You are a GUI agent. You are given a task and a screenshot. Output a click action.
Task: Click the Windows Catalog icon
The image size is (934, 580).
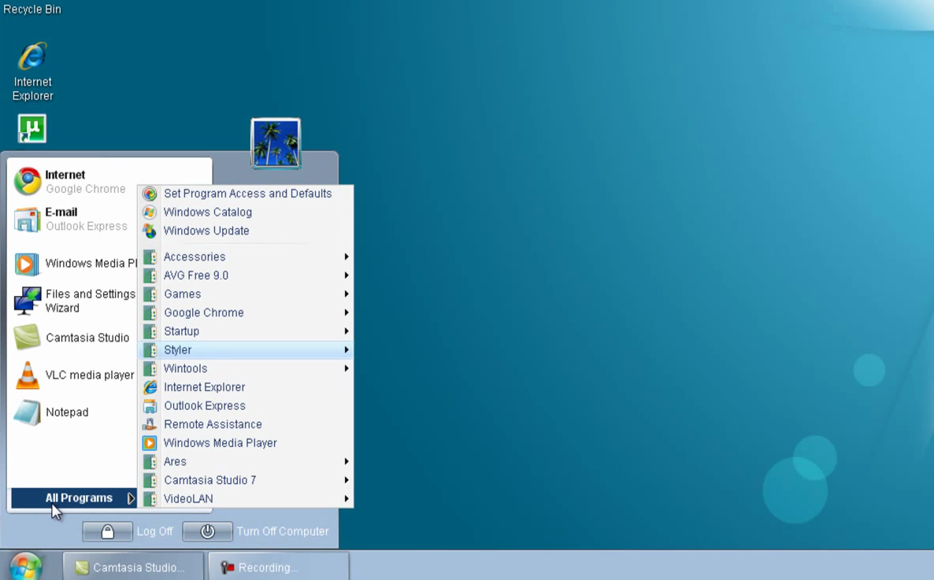[x=150, y=212]
